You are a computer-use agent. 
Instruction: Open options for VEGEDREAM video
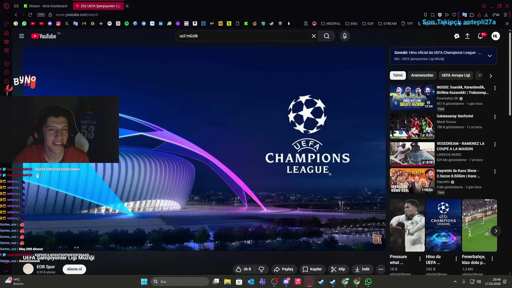[x=495, y=144]
